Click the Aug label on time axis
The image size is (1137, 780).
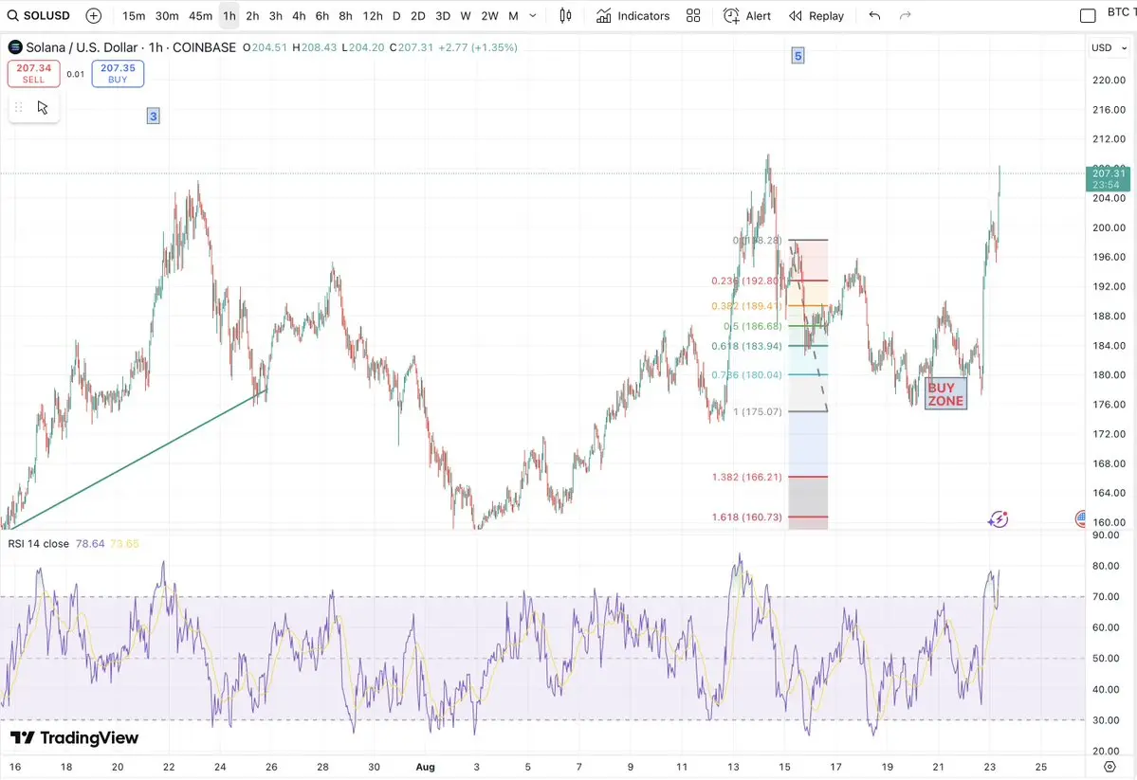coord(426,767)
